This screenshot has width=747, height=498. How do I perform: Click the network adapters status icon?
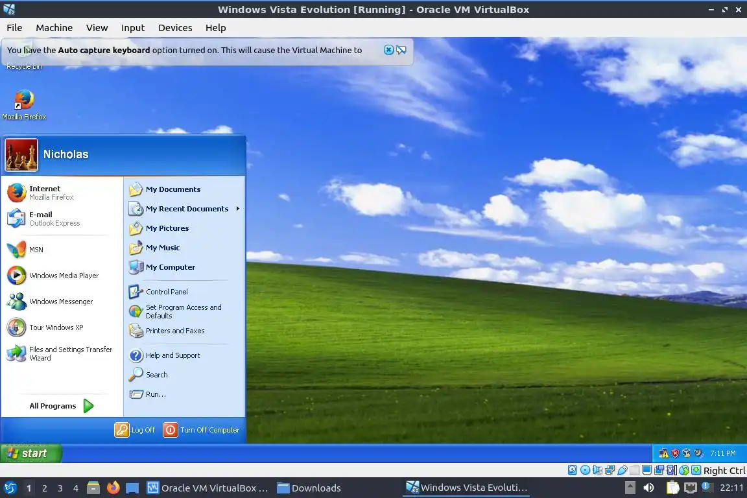[x=610, y=470]
